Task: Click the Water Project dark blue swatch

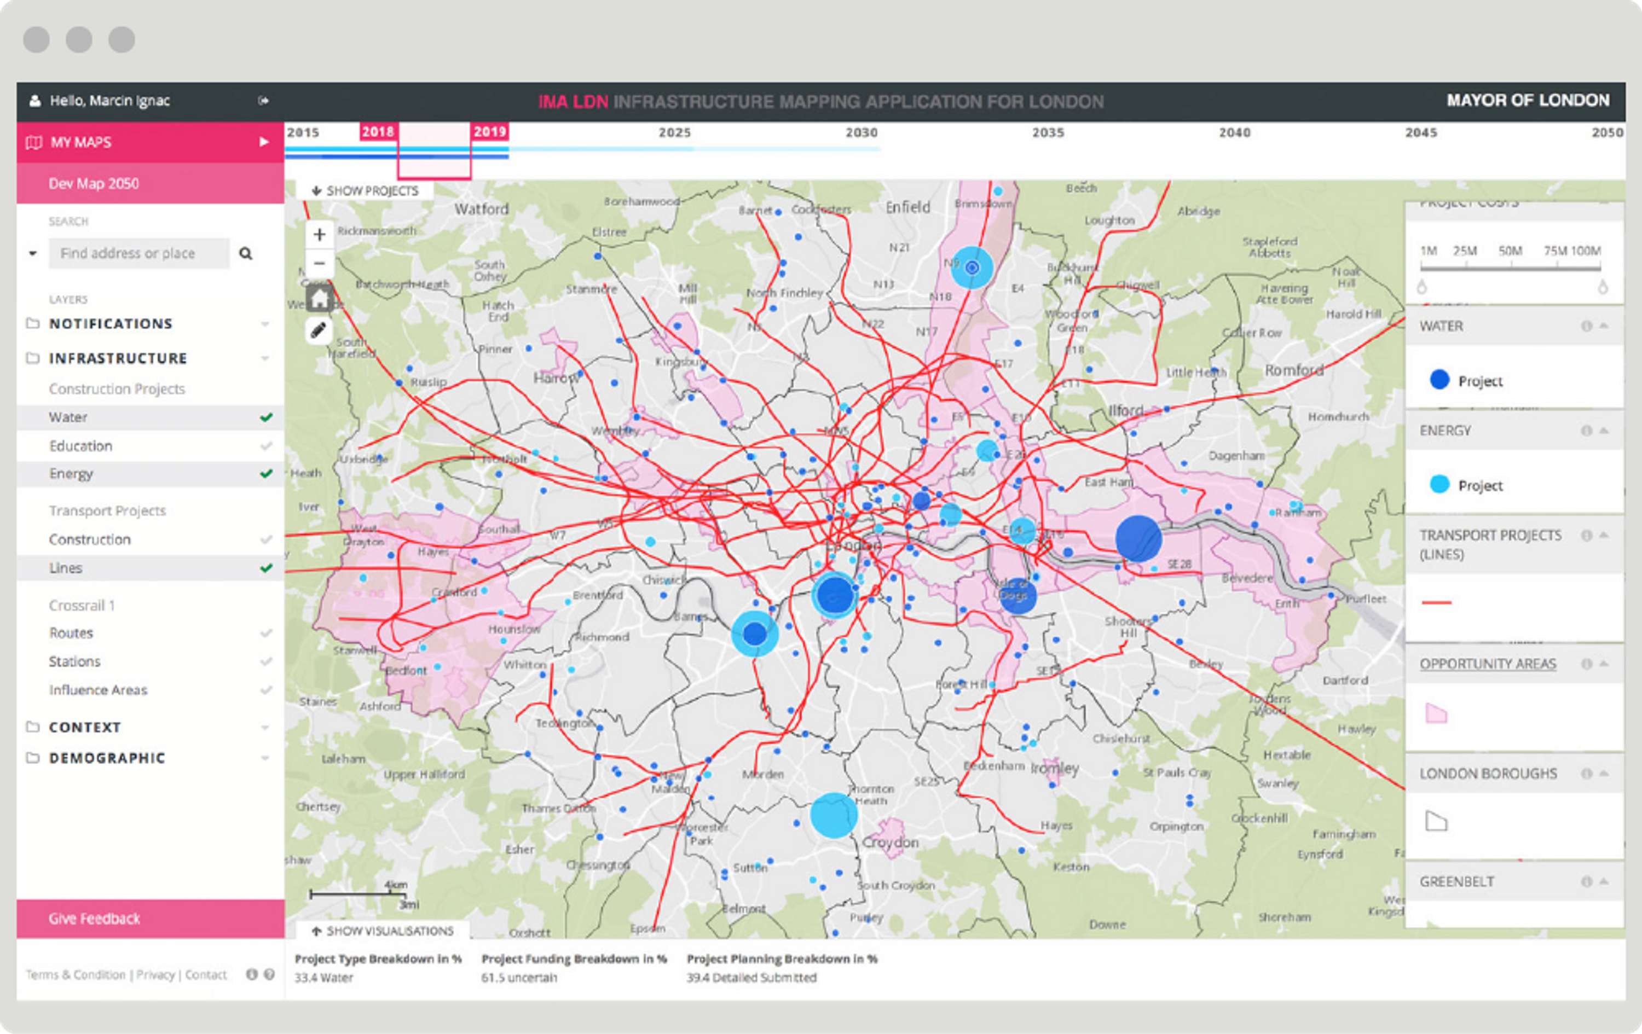Action: [1439, 380]
